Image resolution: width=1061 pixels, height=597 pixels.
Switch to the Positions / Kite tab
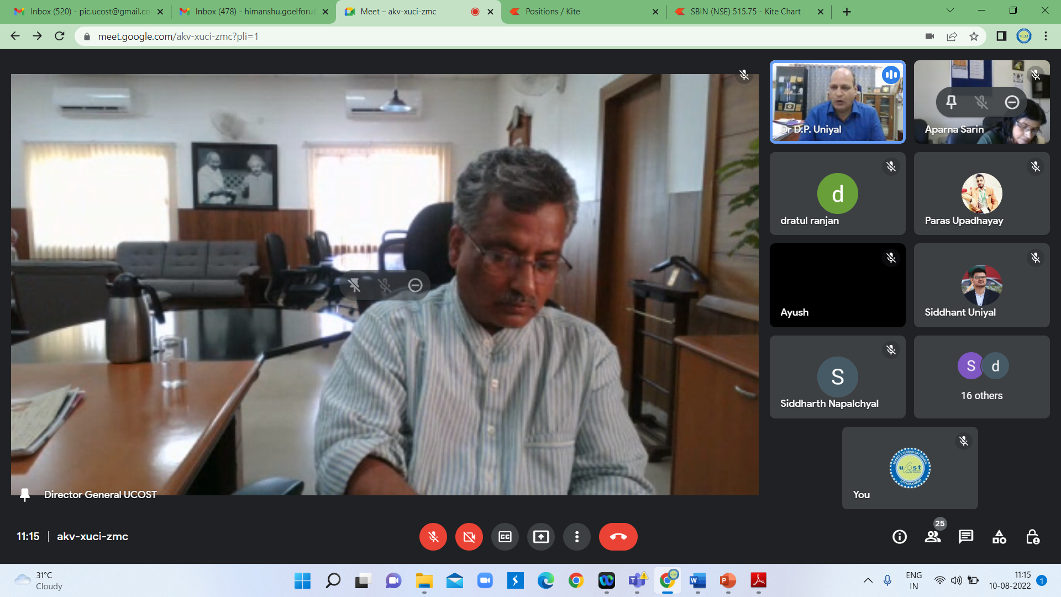[x=553, y=12]
